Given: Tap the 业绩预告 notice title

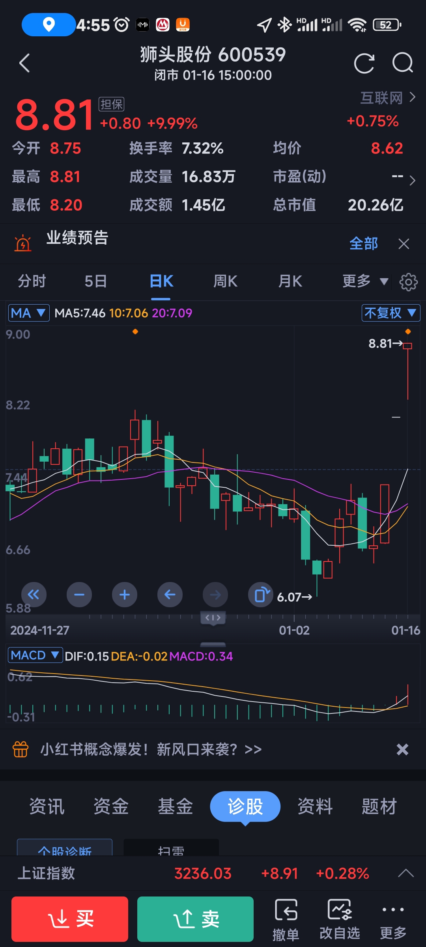Looking at the screenshot, I should click(x=77, y=238).
